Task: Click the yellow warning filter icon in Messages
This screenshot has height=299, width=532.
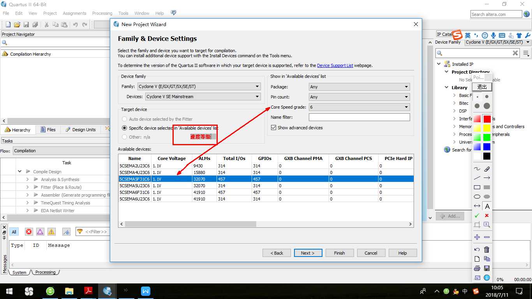Action: coord(51,232)
